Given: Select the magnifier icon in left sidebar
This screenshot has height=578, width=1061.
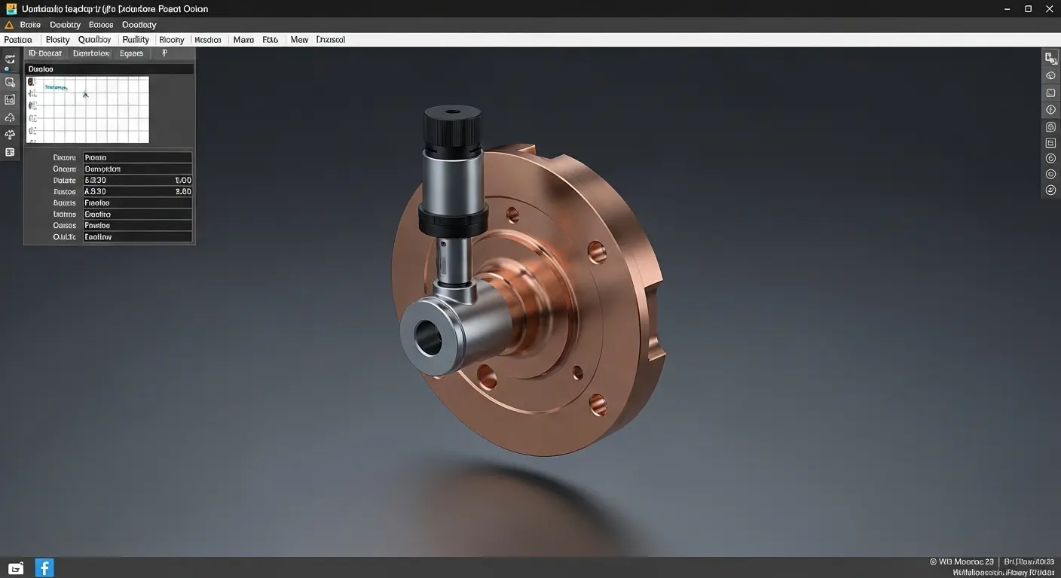Looking at the screenshot, I should point(10,82).
